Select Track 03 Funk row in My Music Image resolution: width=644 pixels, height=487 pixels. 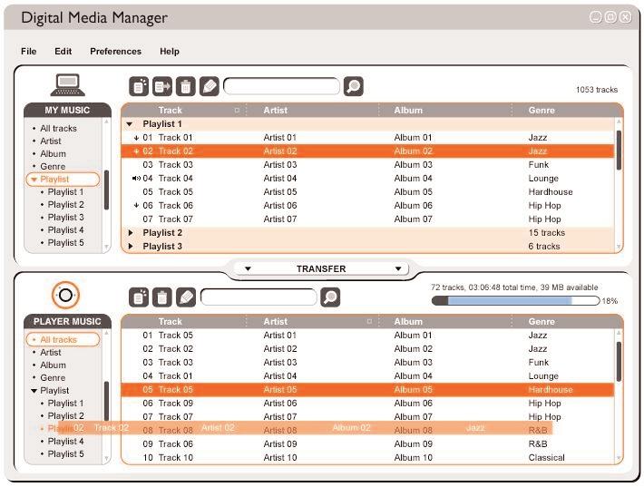click(367, 165)
